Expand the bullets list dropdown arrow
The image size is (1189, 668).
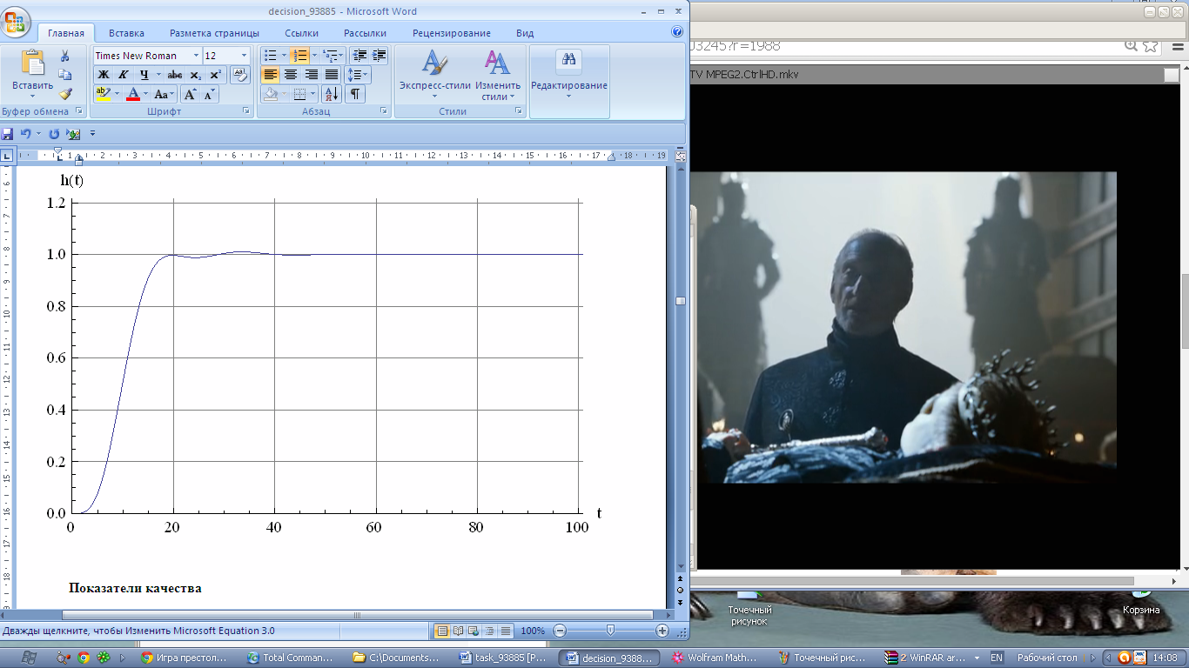coord(284,56)
